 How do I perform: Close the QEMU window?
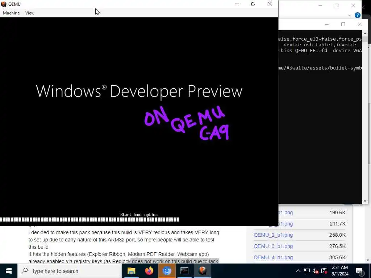pyautogui.click(x=270, y=4)
